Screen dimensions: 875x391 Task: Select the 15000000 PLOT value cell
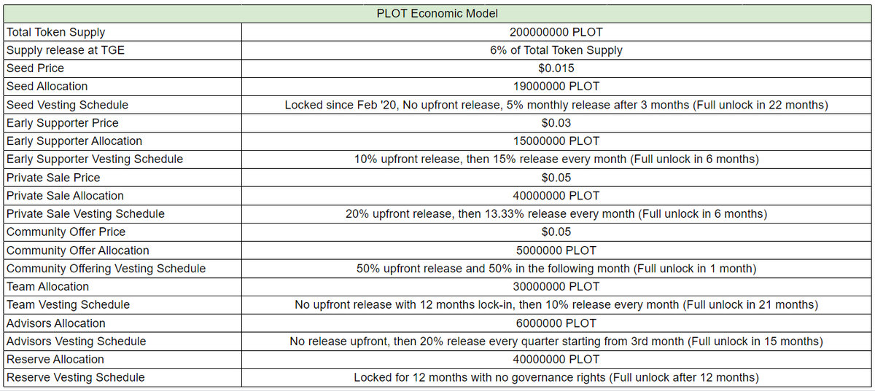point(556,141)
